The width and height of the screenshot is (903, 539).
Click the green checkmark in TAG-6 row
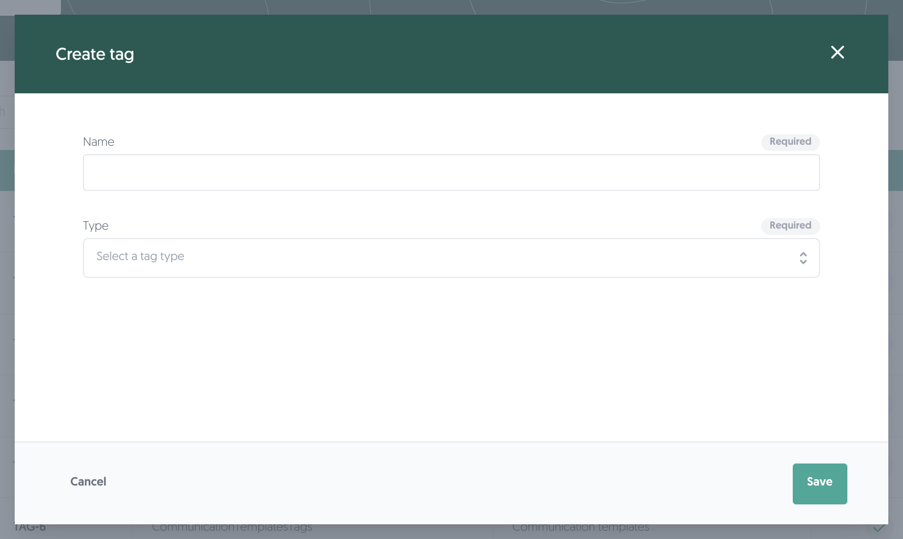point(879,529)
